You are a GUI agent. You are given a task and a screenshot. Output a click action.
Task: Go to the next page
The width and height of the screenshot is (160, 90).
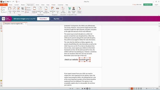82,88
